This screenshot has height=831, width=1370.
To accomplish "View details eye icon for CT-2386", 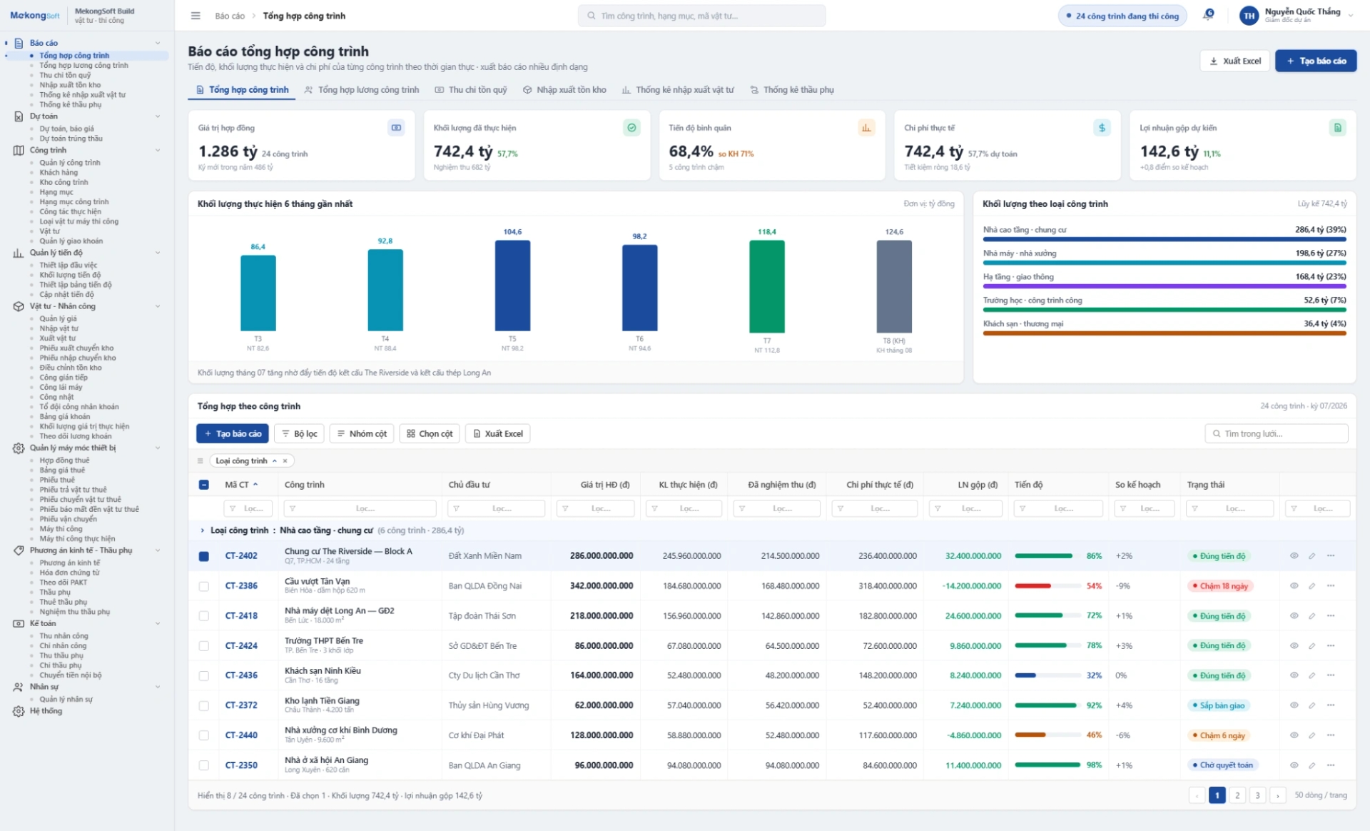I will coord(1294,586).
